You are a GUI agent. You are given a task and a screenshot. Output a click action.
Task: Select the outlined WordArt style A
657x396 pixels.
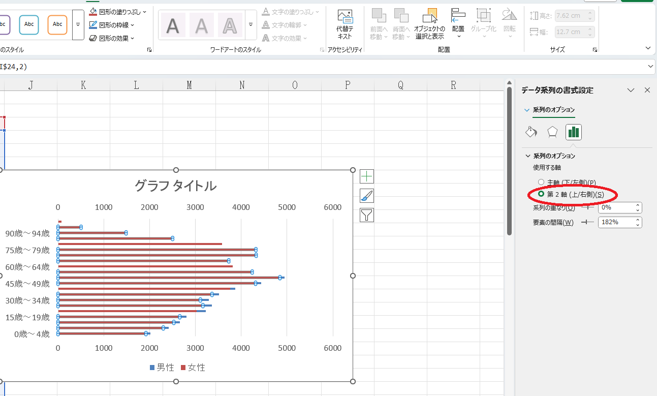230,25
